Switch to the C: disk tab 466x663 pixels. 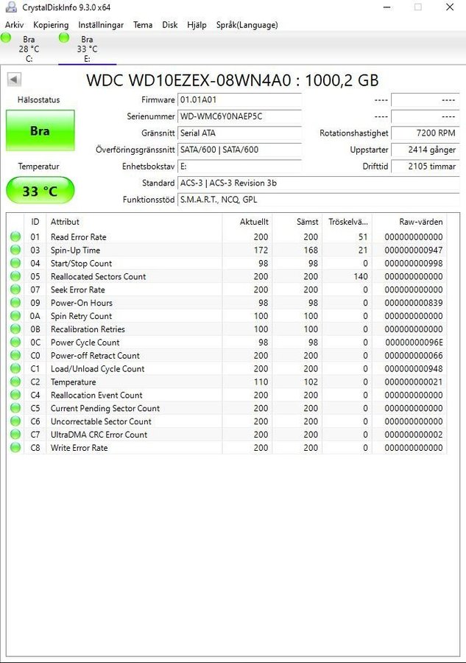coord(29,49)
